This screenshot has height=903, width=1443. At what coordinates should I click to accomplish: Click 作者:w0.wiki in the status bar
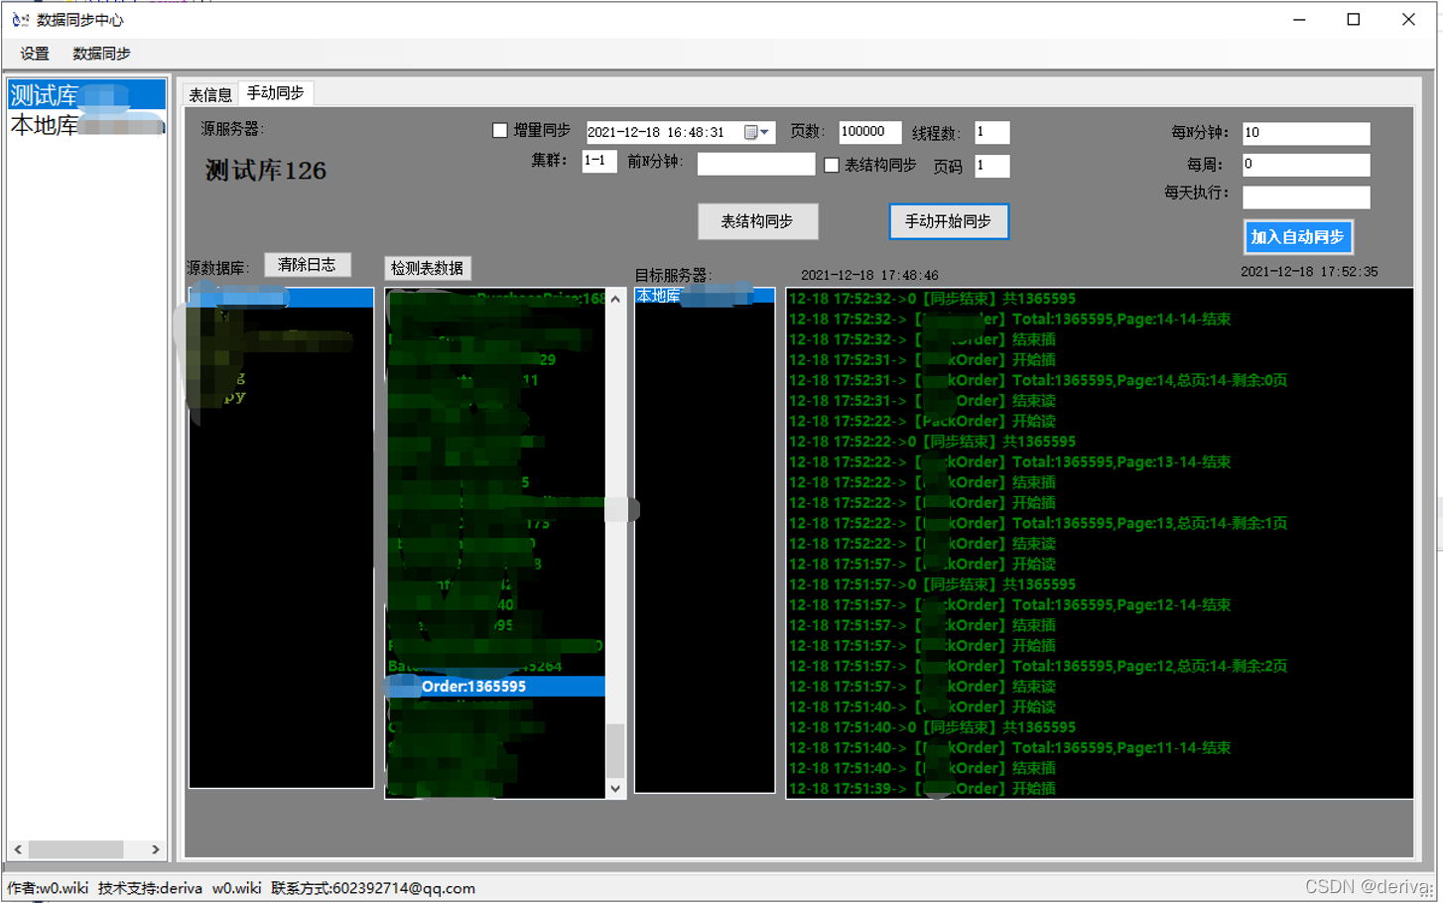(x=48, y=888)
